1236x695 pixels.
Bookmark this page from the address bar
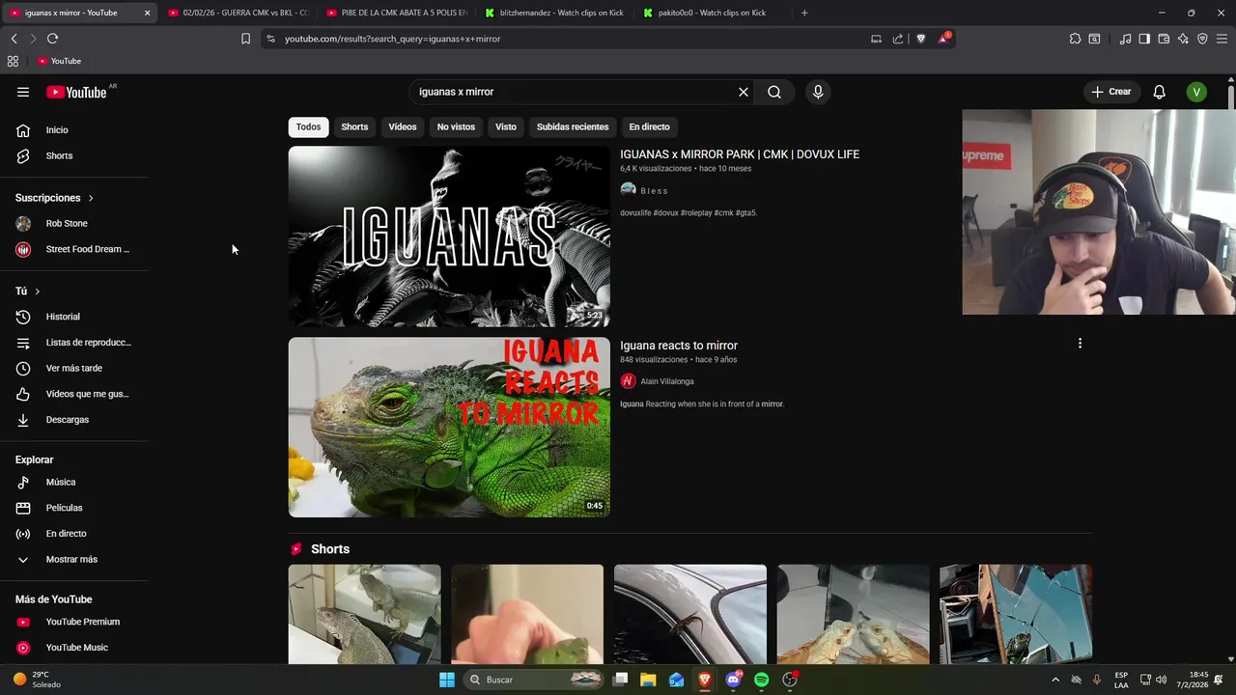[x=245, y=39]
